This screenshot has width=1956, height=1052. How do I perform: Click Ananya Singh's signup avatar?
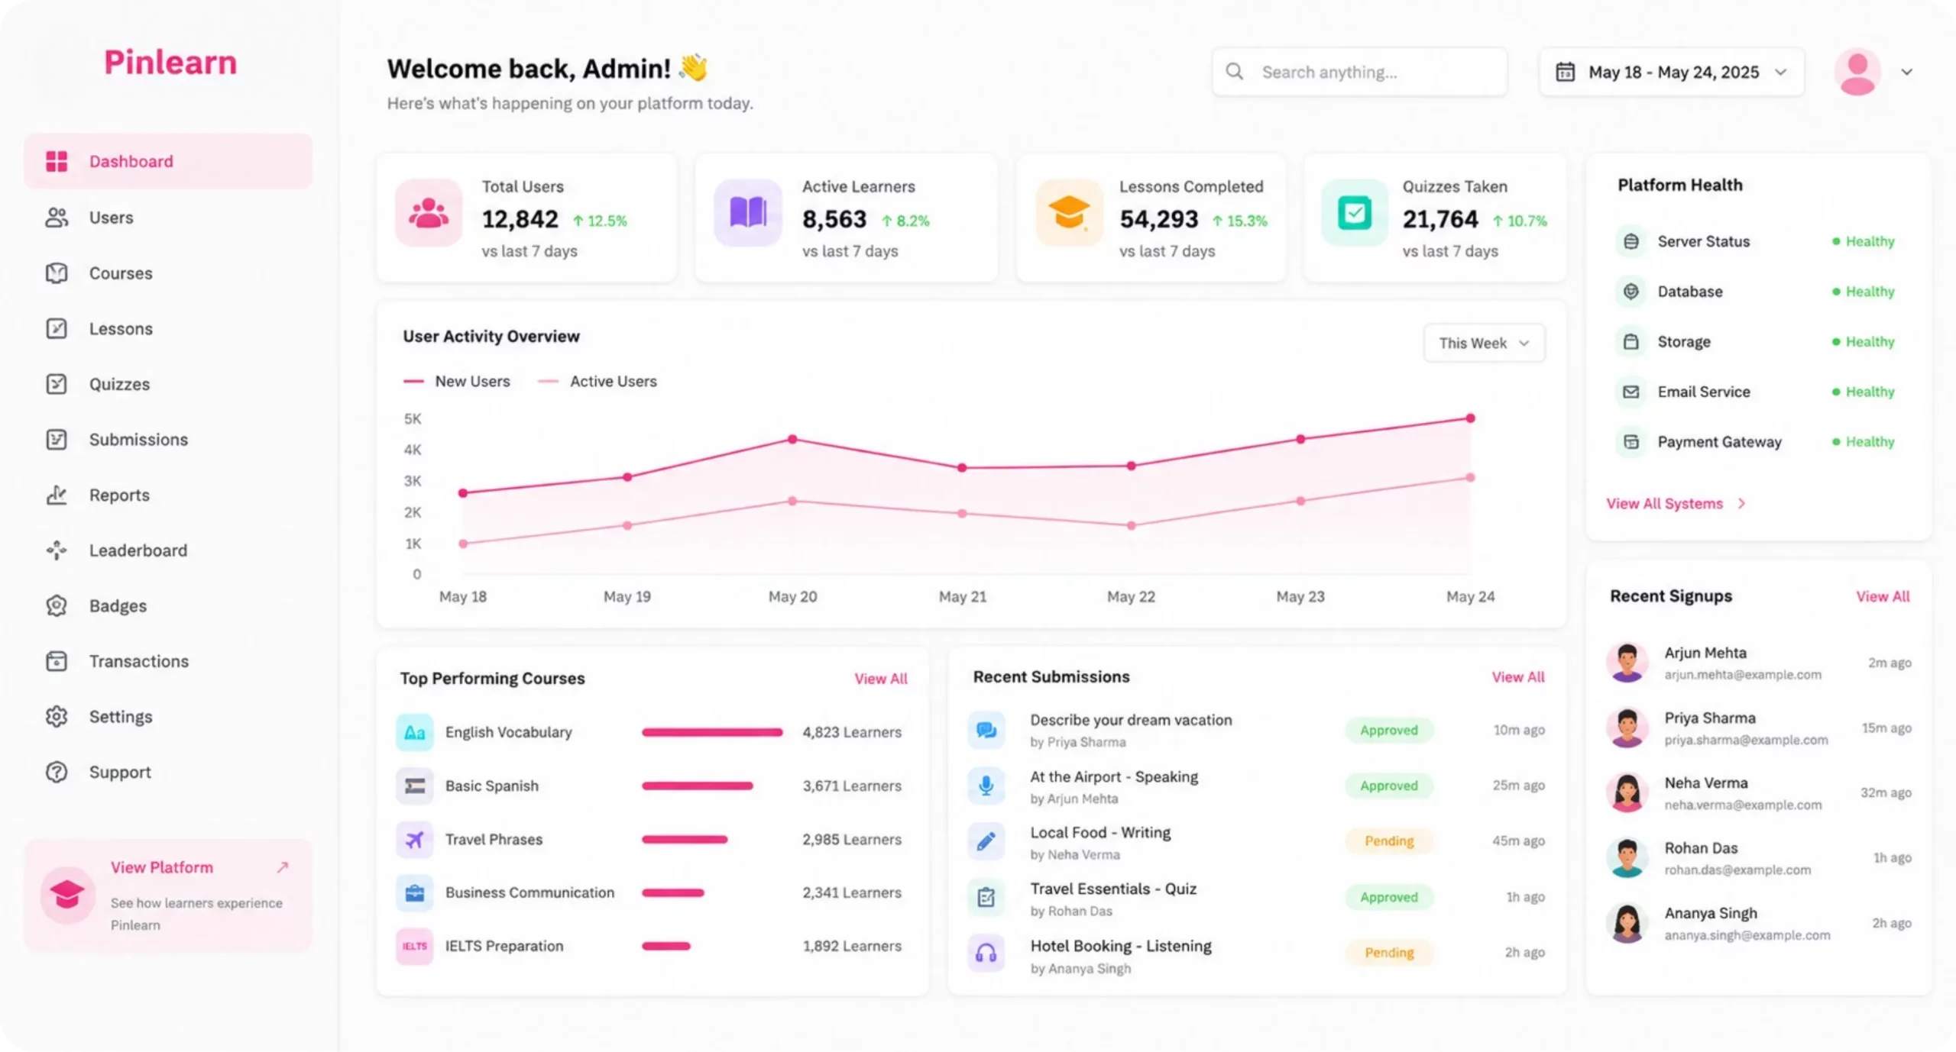click(1627, 923)
